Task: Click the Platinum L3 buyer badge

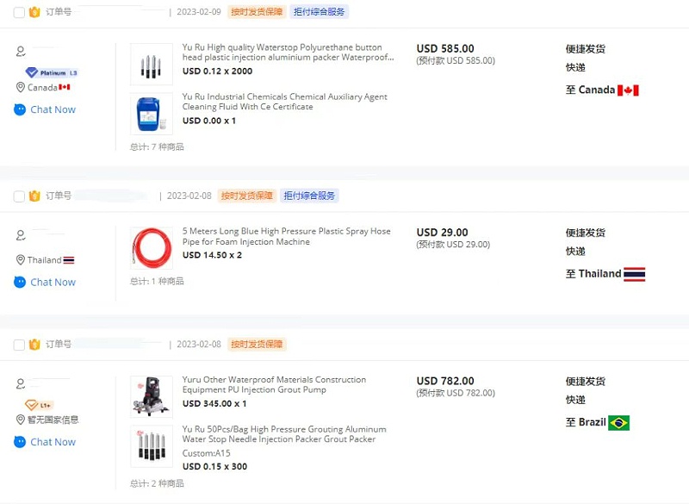Action: [x=51, y=73]
